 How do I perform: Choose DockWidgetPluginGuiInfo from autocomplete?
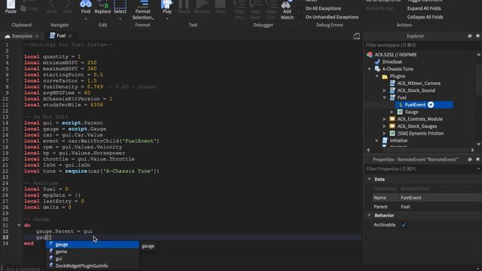(93, 266)
